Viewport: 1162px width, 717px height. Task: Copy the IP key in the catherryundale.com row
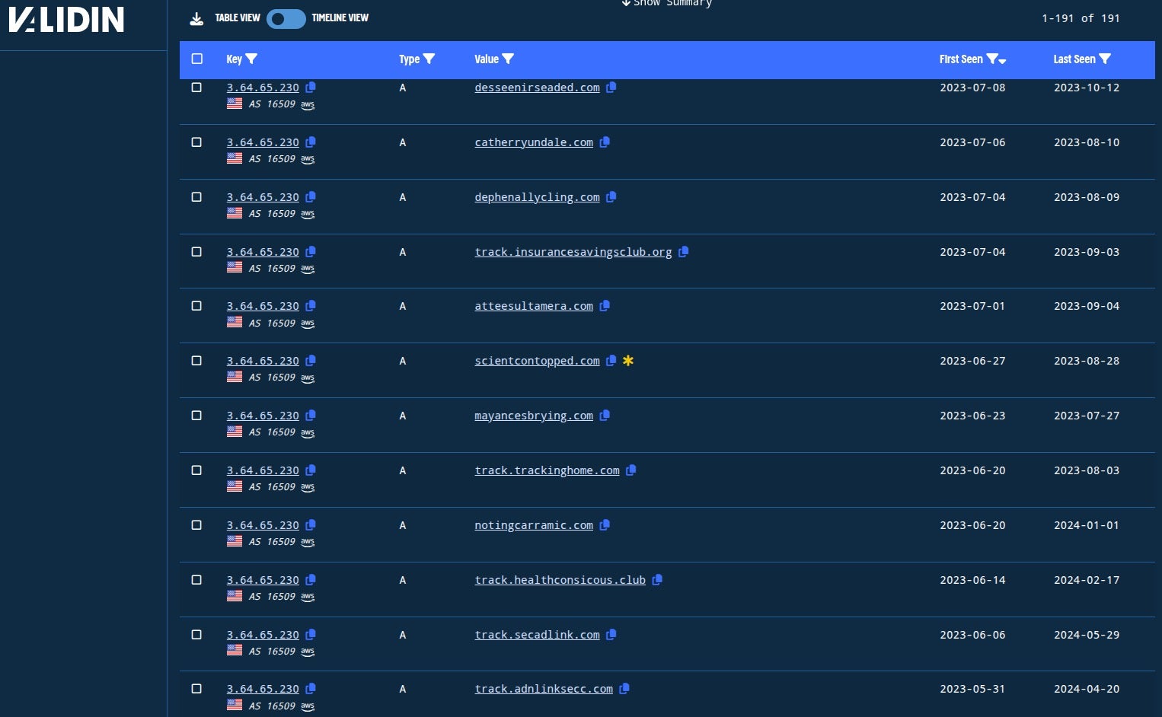pyautogui.click(x=311, y=142)
